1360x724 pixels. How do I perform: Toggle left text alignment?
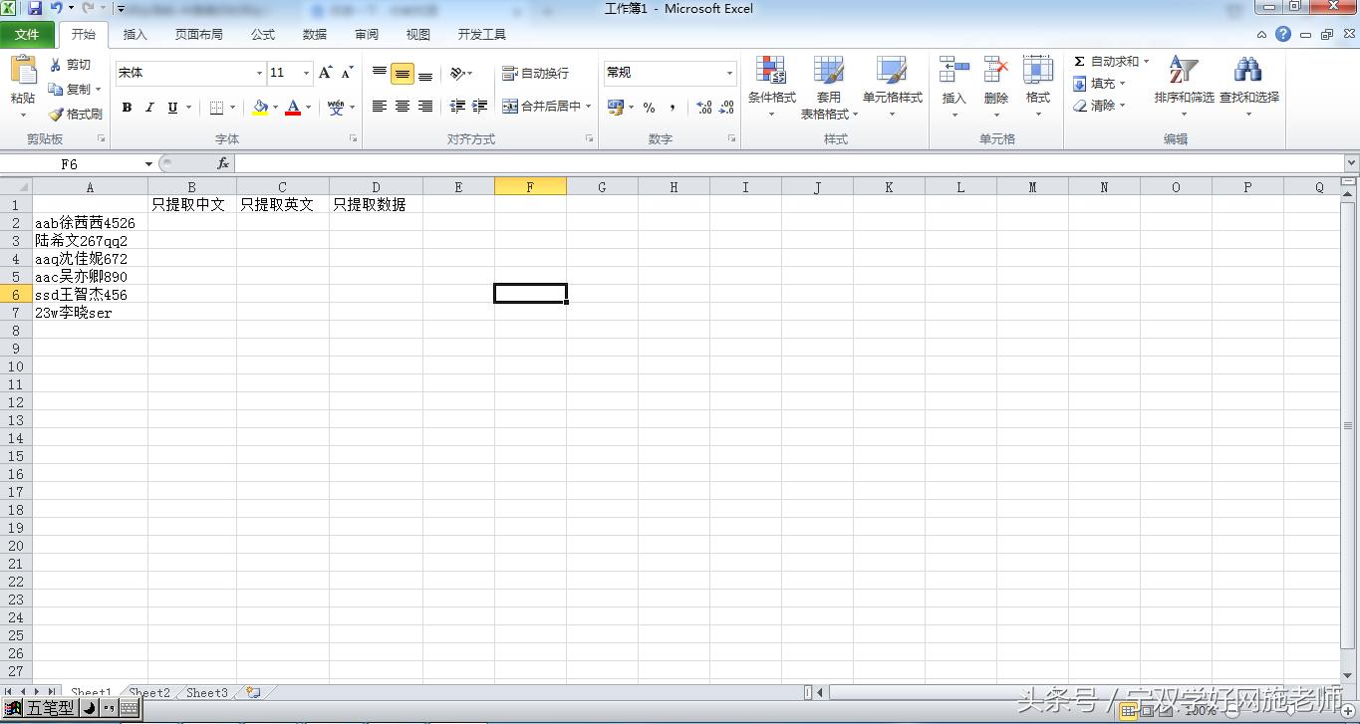point(380,107)
